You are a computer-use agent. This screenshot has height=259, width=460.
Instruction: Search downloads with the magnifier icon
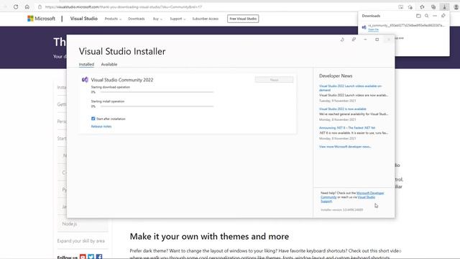pos(426,16)
